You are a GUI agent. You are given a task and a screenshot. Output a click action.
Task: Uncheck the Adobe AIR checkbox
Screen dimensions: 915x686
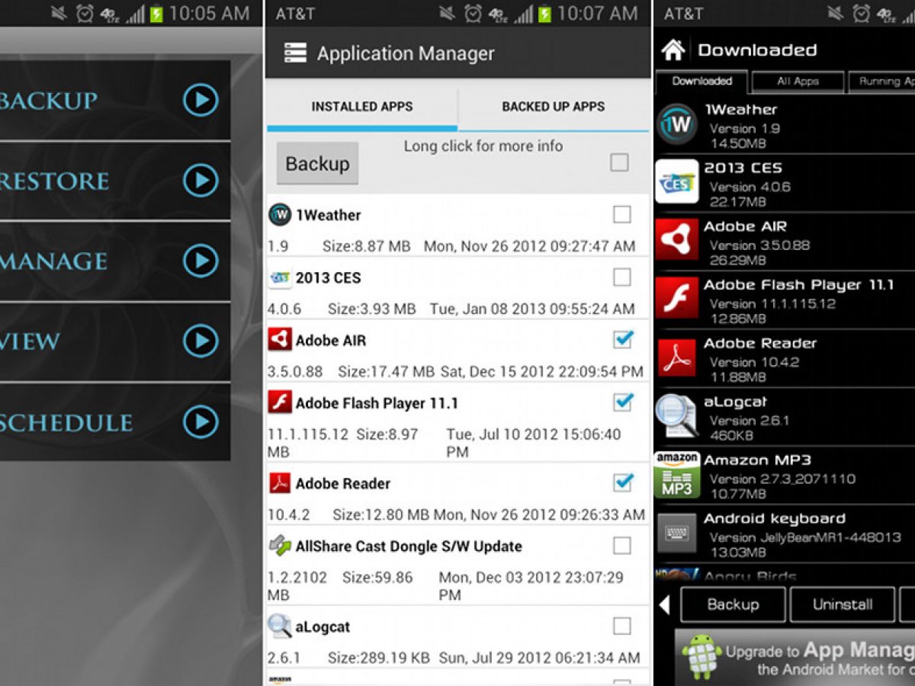[x=622, y=340]
